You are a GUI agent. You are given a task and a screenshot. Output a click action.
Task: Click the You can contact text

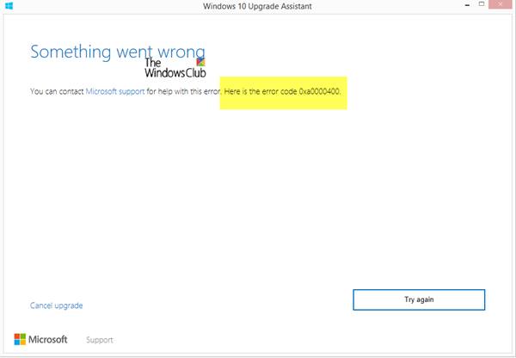click(57, 91)
